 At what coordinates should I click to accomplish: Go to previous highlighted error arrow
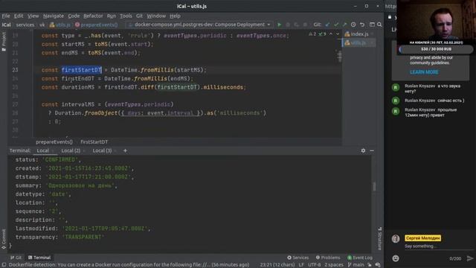(x=331, y=34)
